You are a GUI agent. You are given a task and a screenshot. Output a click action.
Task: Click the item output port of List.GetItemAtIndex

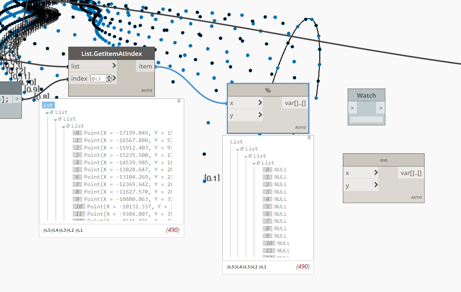point(145,66)
